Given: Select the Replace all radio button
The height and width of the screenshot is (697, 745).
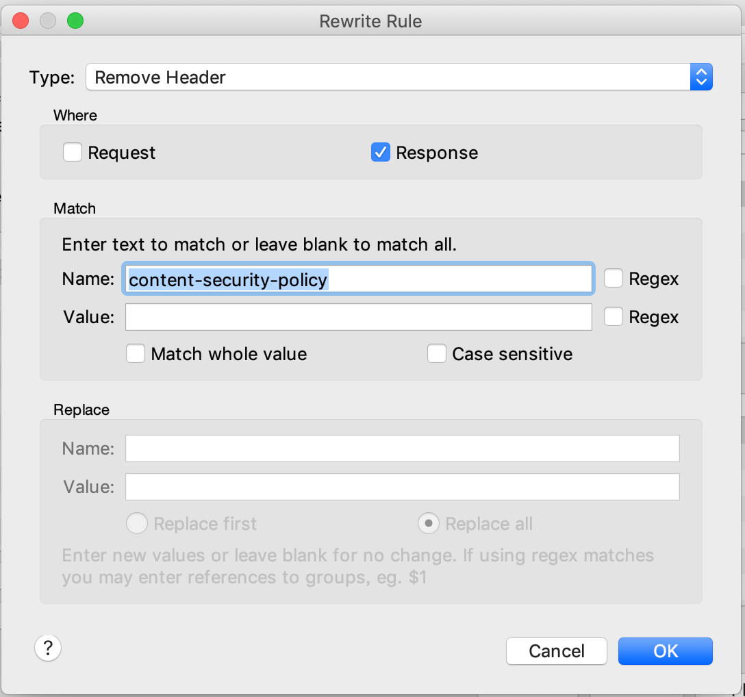Looking at the screenshot, I should (428, 524).
